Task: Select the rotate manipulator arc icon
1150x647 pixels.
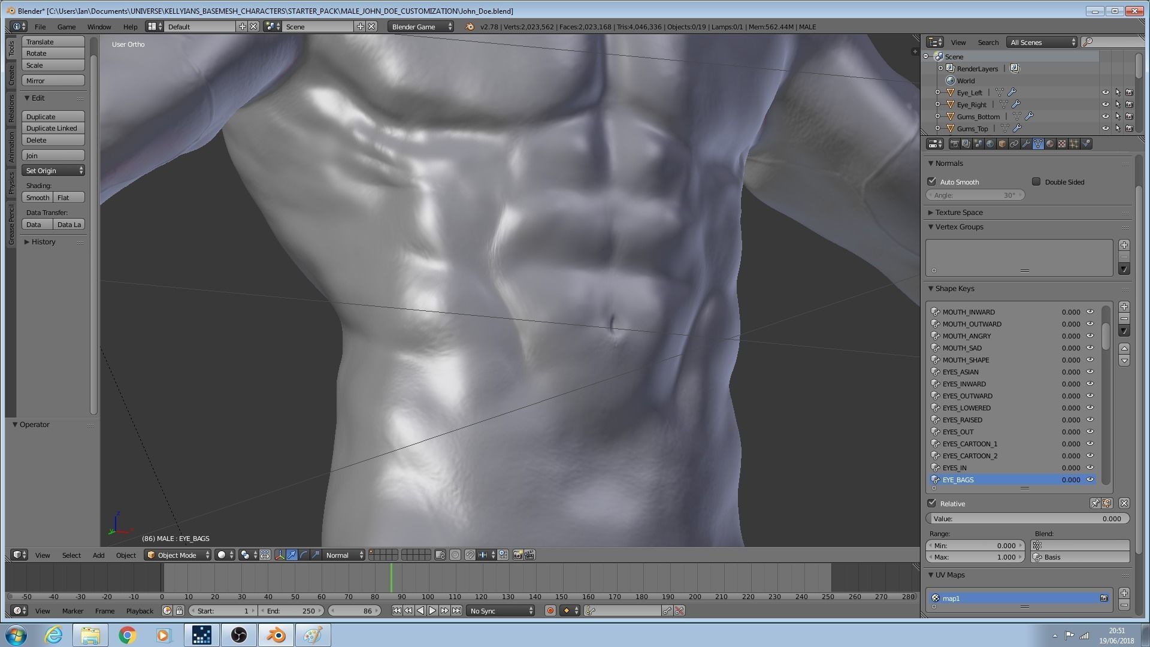Action: pos(304,555)
